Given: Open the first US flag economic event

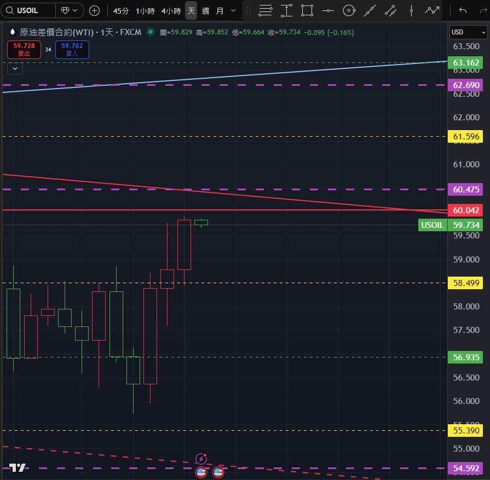Looking at the screenshot, I should [201, 472].
